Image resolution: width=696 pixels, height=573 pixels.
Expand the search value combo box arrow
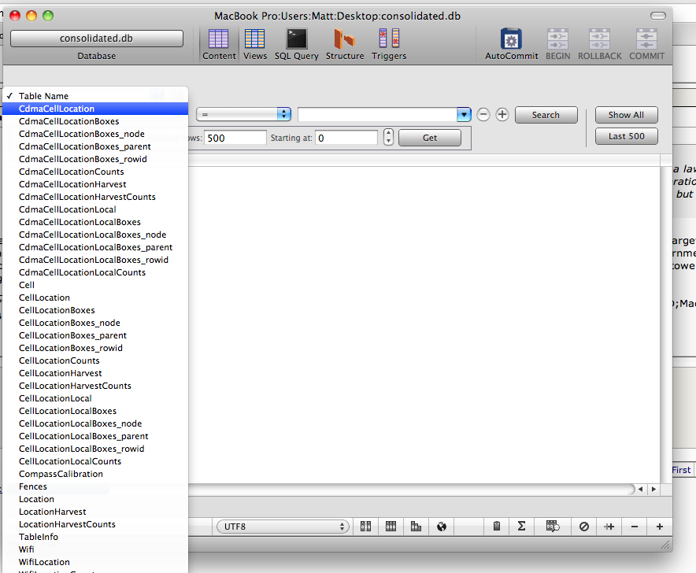pos(464,114)
